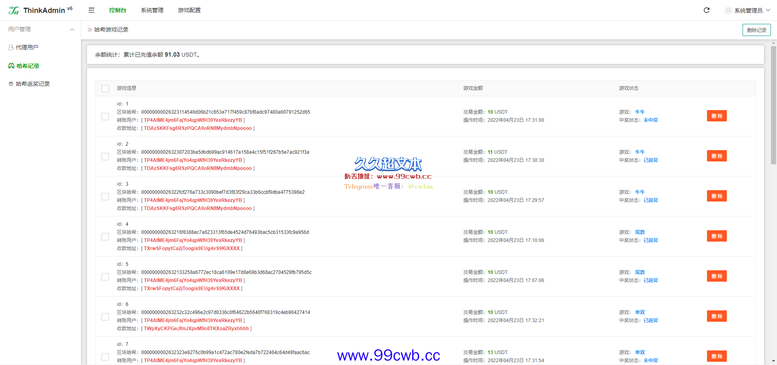777x365 pixels.
Task: Click the ThinkAdmin logo icon
Action: pyautogui.click(x=14, y=11)
